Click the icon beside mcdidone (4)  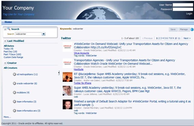[x=14, y=93]
